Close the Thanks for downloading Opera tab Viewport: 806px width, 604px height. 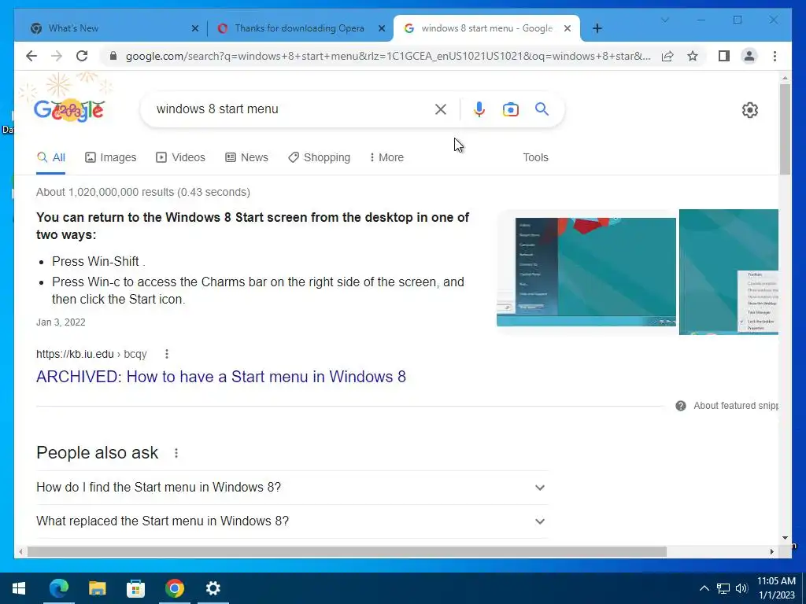coord(382,28)
